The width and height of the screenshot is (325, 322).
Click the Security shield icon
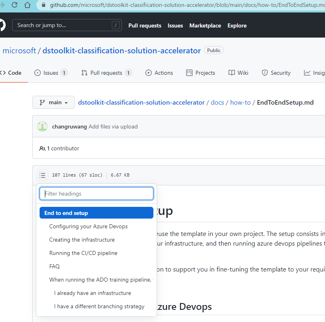coord(265,73)
